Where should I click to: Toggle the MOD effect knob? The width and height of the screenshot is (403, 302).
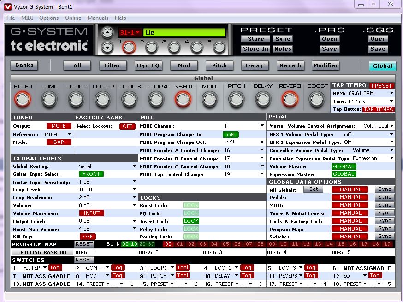click(x=210, y=100)
